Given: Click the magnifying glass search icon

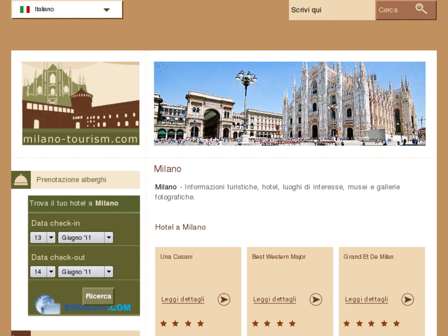Looking at the screenshot, I should coord(421,9).
